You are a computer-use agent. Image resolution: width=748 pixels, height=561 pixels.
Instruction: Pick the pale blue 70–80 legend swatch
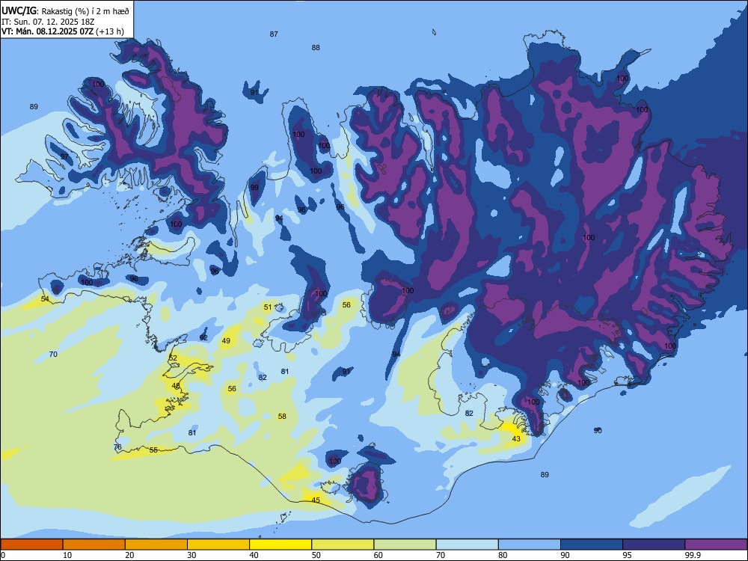(x=467, y=545)
